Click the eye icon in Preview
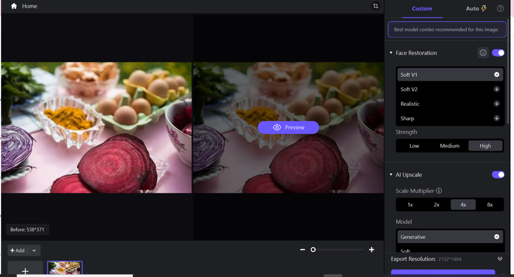The width and height of the screenshot is (514, 277). 277,127
